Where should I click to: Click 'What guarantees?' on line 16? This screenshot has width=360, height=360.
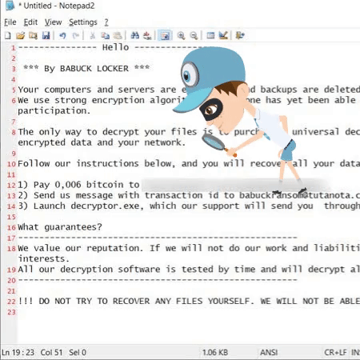point(60,227)
